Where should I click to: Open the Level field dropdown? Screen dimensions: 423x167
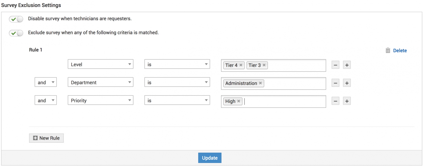click(100, 64)
